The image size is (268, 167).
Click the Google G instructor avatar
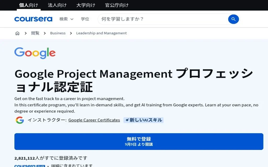click(x=20, y=120)
